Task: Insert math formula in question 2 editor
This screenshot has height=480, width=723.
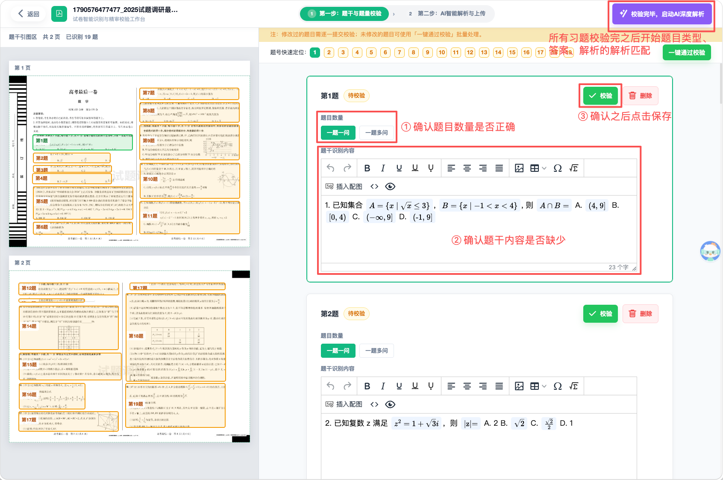Action: click(x=574, y=386)
